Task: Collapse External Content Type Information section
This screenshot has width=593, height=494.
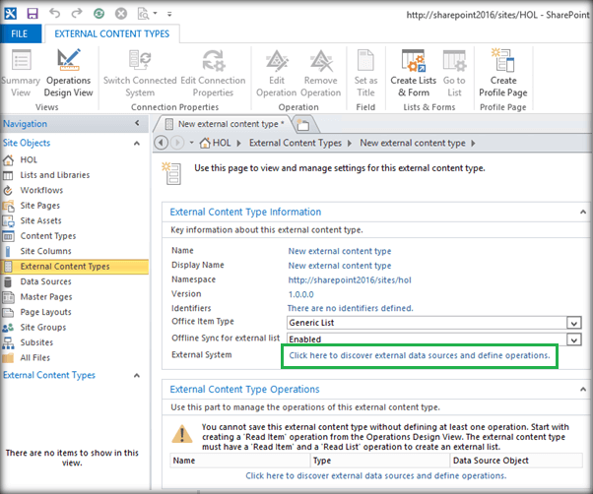Action: click(x=583, y=212)
